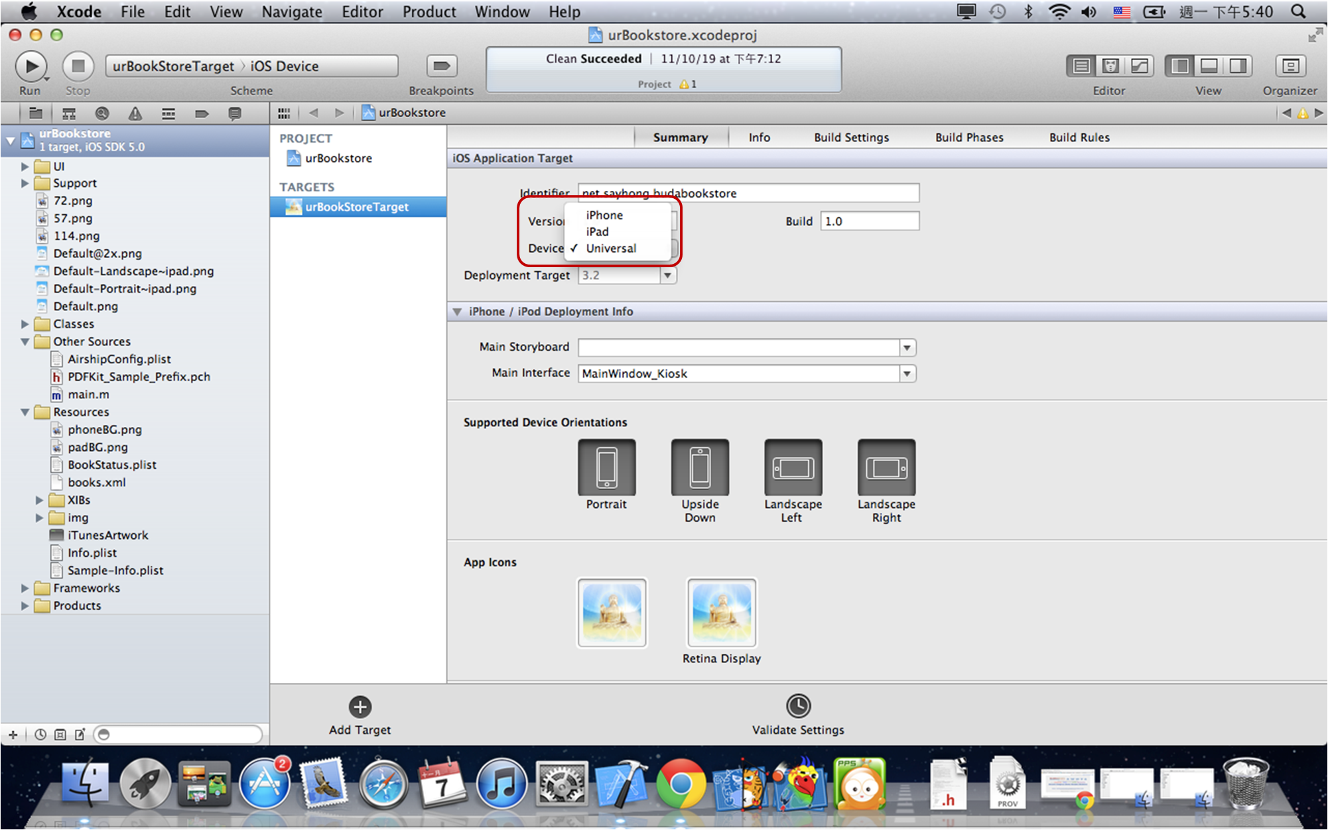Filter files with source control status

pyautogui.click(x=60, y=735)
